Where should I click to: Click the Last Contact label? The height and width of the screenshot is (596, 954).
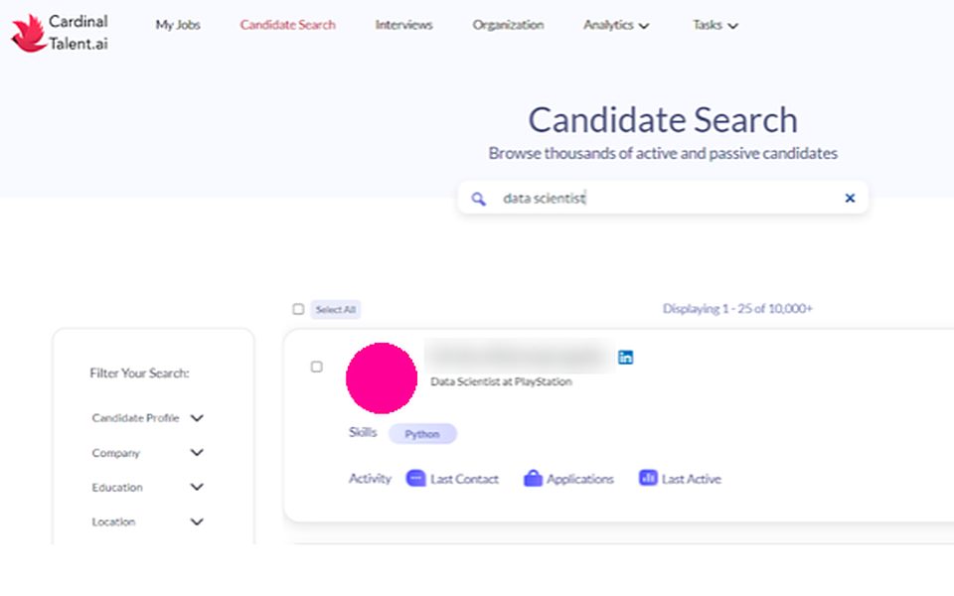pos(464,479)
